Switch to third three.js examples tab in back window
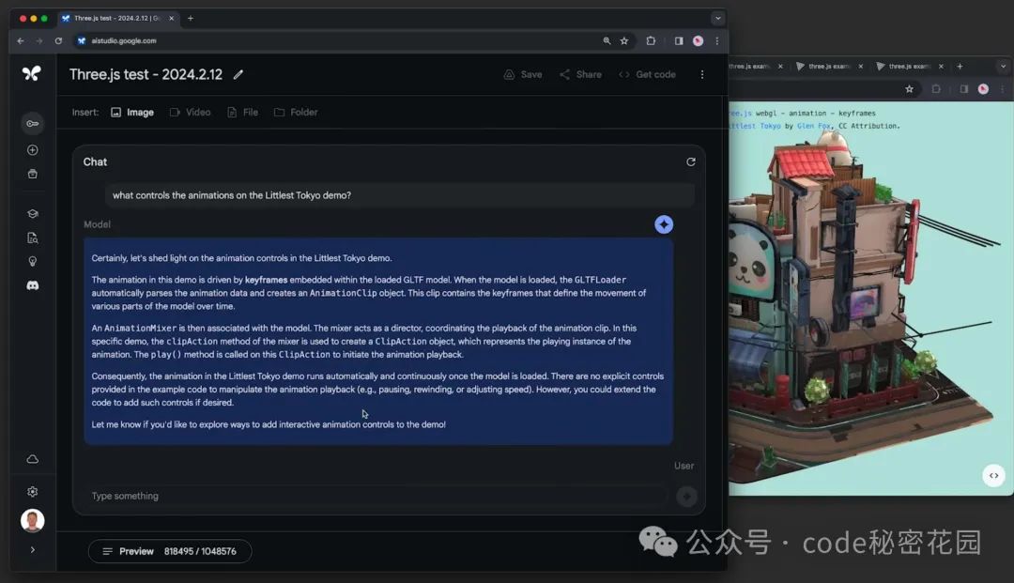Image resolution: width=1014 pixels, height=583 pixels. [x=909, y=67]
